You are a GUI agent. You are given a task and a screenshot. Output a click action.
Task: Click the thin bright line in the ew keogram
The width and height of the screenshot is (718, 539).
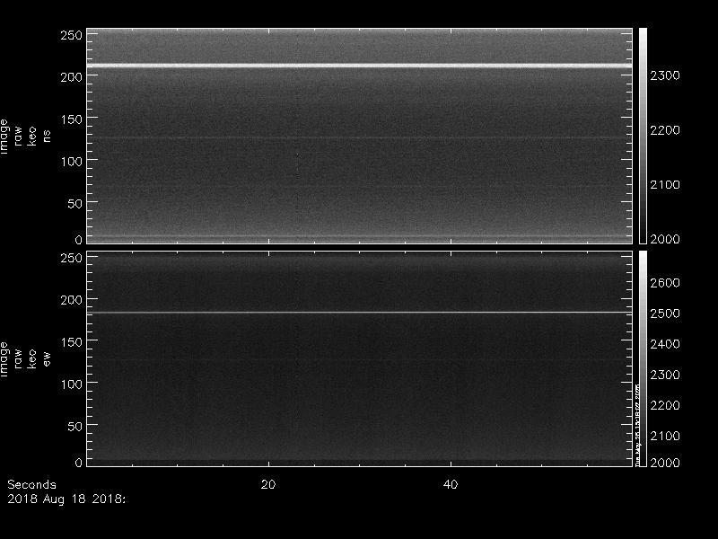(x=360, y=313)
